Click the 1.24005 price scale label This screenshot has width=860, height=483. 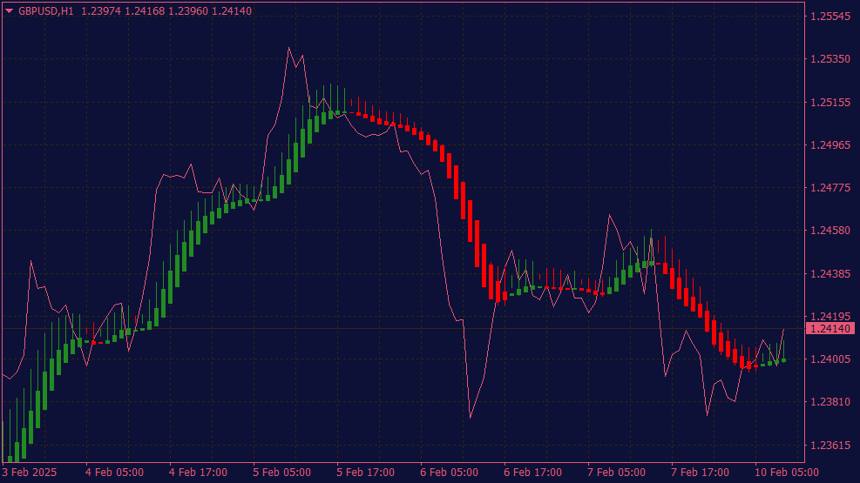830,359
